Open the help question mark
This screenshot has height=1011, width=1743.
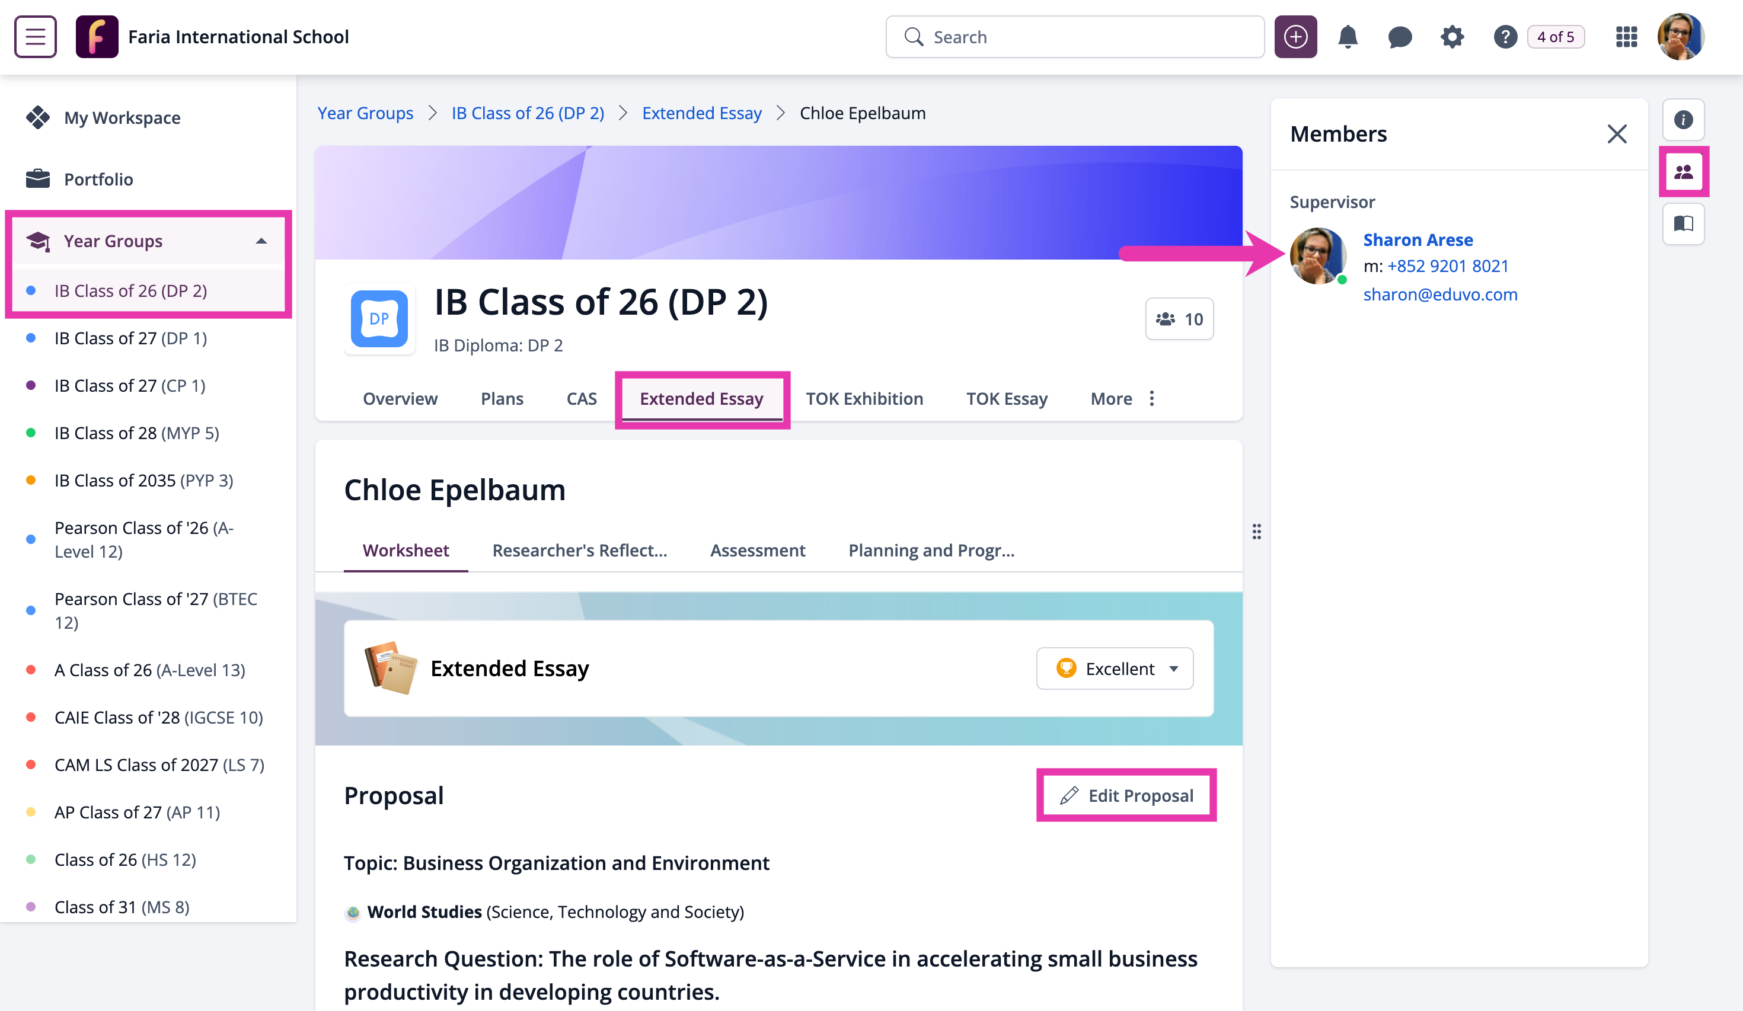point(1505,37)
